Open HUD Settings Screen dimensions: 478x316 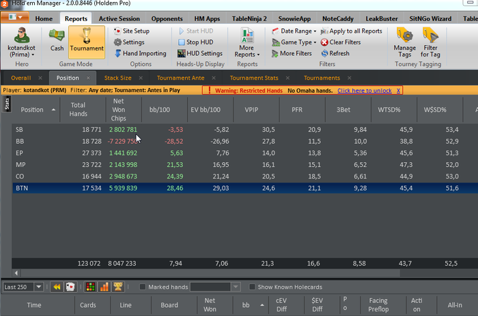[200, 54]
